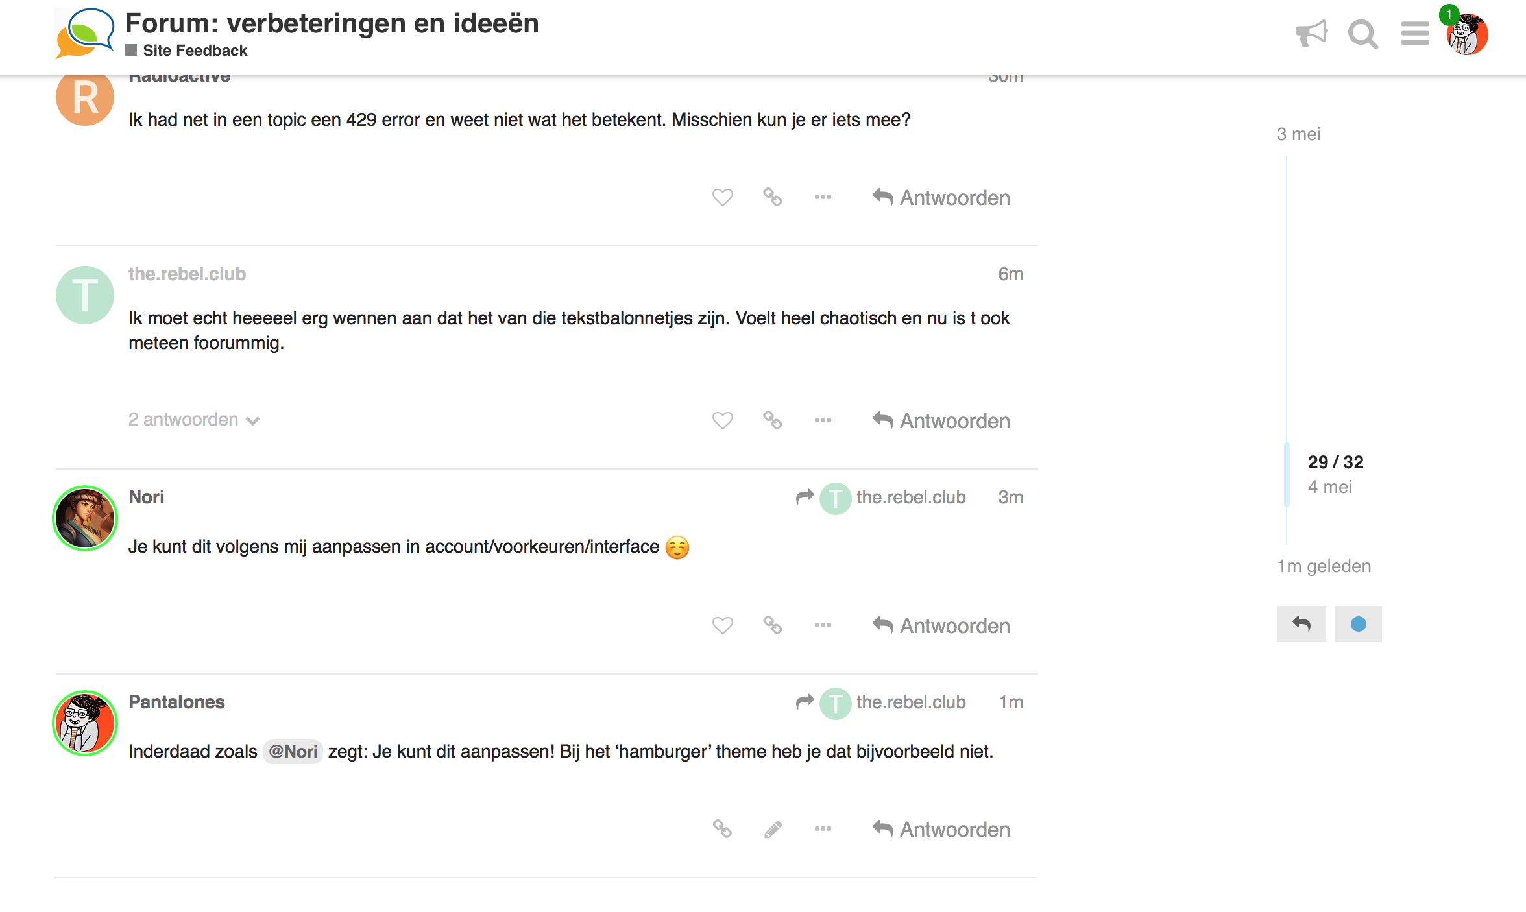This screenshot has width=1526, height=912.
Task: Open the forum logo home icon
Action: point(85,34)
